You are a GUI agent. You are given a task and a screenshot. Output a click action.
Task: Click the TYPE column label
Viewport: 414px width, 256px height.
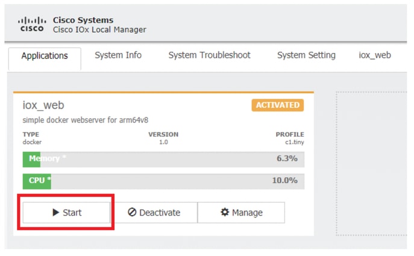31,134
